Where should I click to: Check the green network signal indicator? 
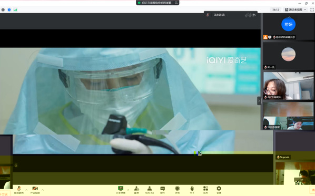point(15,9)
